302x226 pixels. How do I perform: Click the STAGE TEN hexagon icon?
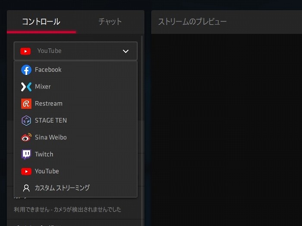click(x=26, y=121)
